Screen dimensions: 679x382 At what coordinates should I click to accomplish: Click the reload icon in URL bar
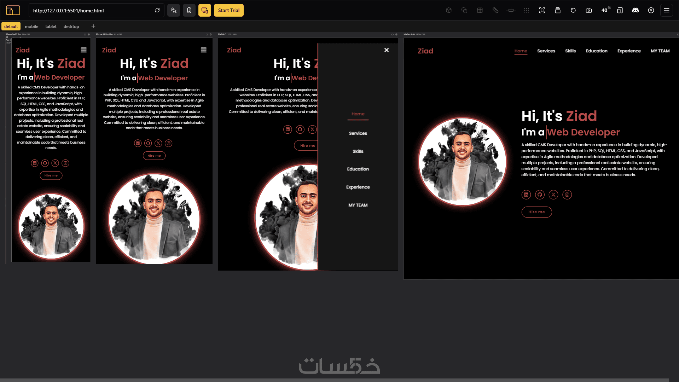(157, 10)
